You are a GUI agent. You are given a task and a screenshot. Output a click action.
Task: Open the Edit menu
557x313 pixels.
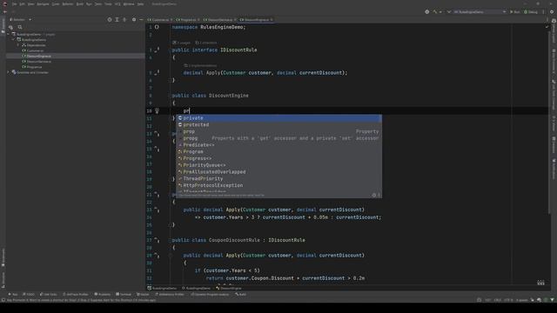23,3
